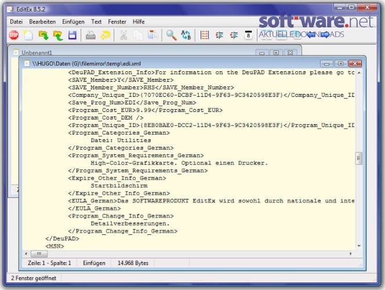Close the Unbenannt1 child window
385x290 pixels.
pos(290,53)
